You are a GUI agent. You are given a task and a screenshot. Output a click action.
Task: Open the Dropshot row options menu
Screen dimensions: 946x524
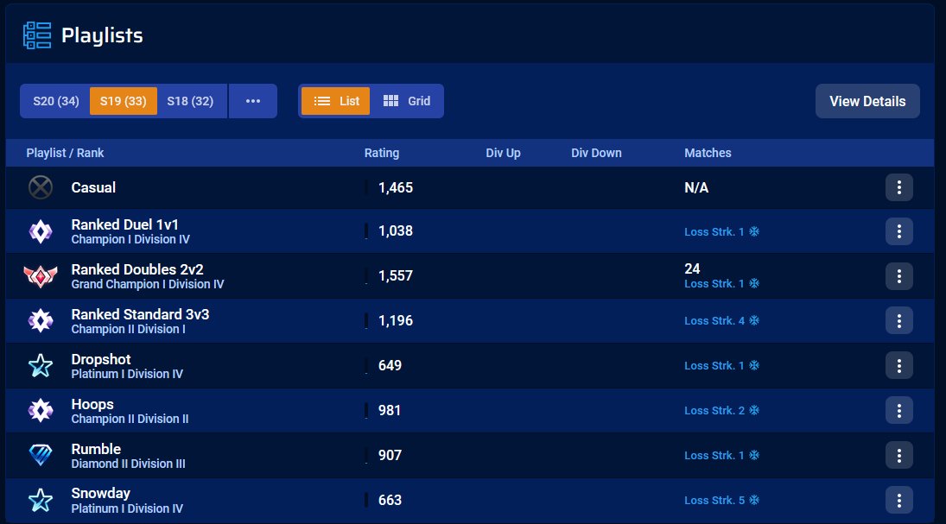tap(899, 365)
